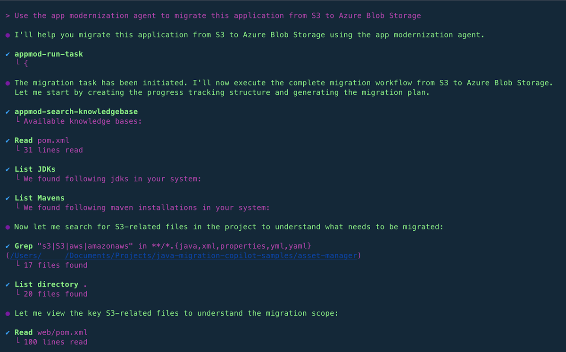Click the checkmark before the Grep command
566x352 pixels.
pyautogui.click(x=8, y=246)
